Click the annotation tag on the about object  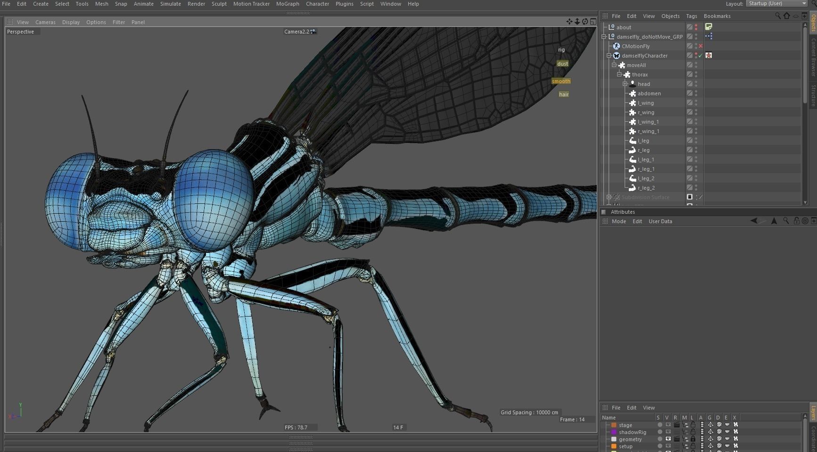[x=709, y=27]
